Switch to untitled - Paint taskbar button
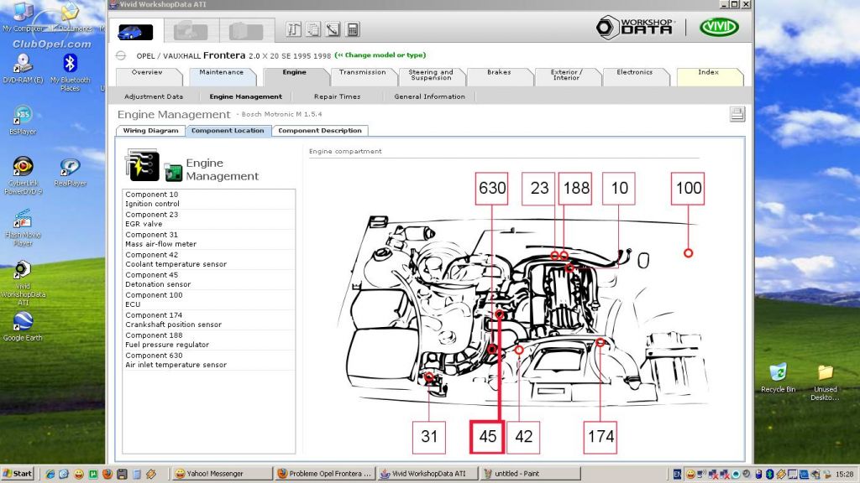Image resolution: width=860 pixels, height=483 pixels. pos(529,474)
